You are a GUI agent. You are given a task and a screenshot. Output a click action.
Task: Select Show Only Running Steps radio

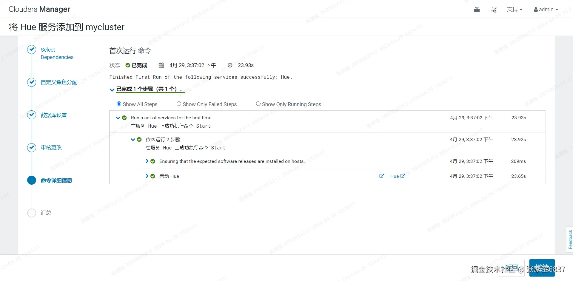(x=258, y=104)
